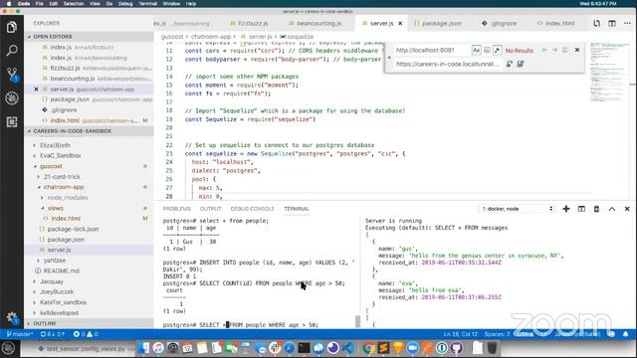Open the Debug view in activity bar
The height and width of the screenshot is (358, 637).
pos(12,97)
